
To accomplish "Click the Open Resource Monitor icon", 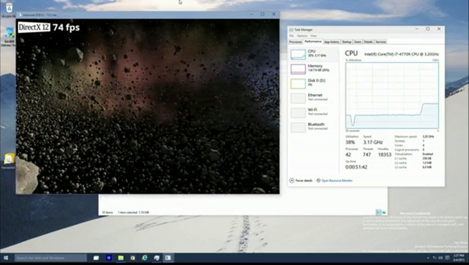I will (318, 181).
